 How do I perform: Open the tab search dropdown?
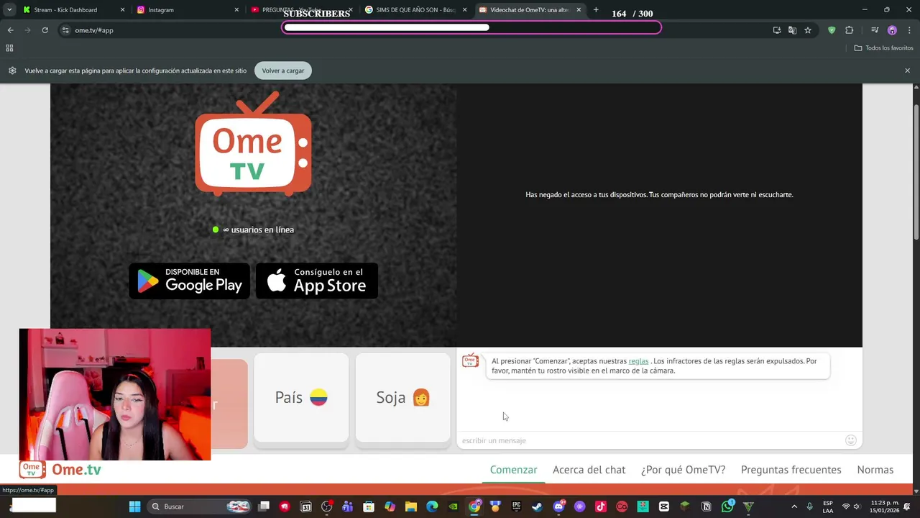[9, 10]
